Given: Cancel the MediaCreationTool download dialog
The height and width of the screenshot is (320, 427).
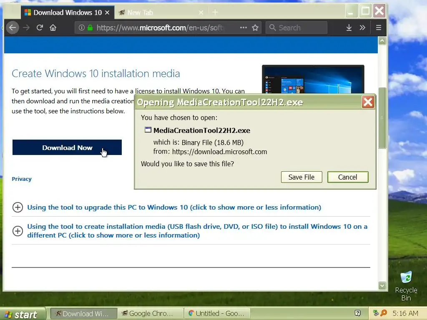Looking at the screenshot, I should pos(348,177).
